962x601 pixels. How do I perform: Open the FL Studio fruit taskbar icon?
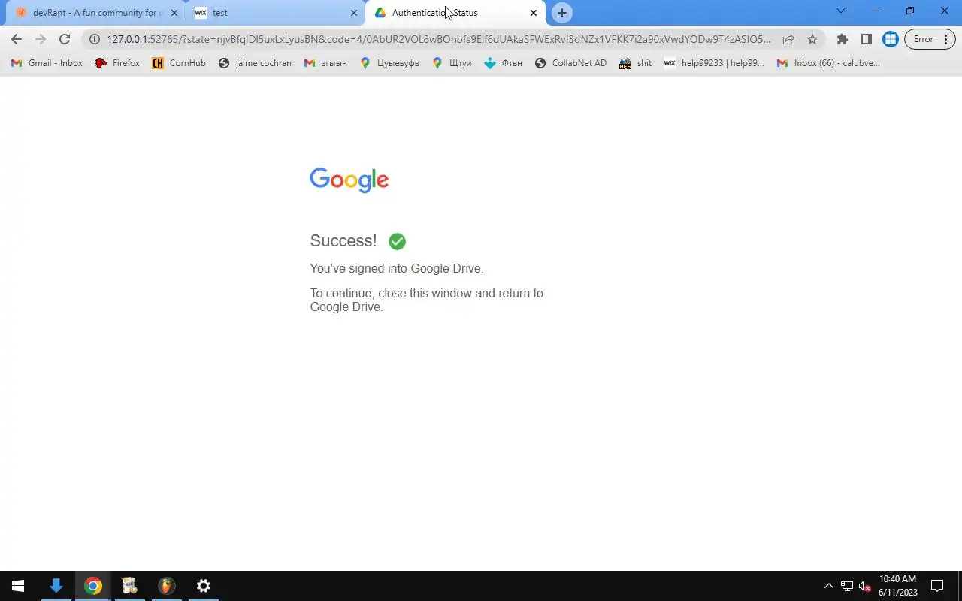click(166, 586)
